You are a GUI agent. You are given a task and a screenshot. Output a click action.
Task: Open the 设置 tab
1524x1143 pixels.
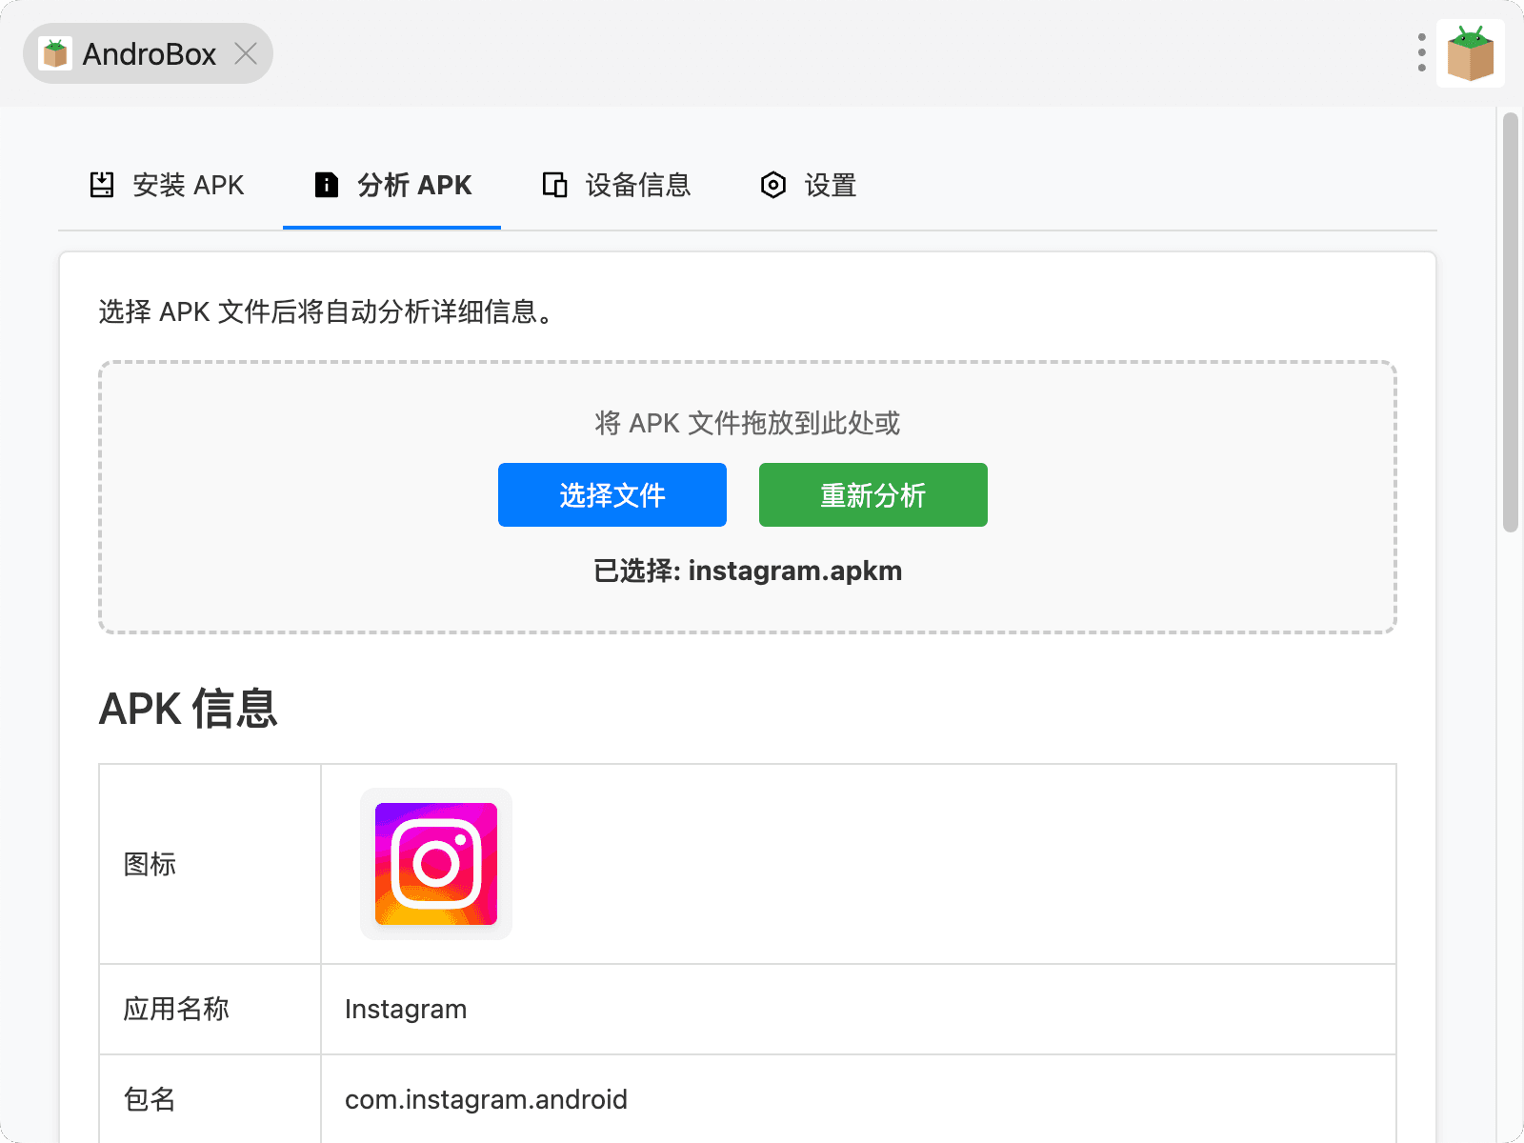coord(809,185)
